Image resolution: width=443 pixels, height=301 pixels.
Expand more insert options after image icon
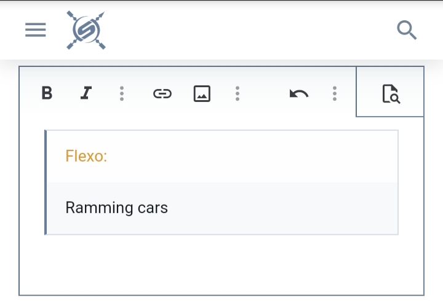tap(237, 93)
